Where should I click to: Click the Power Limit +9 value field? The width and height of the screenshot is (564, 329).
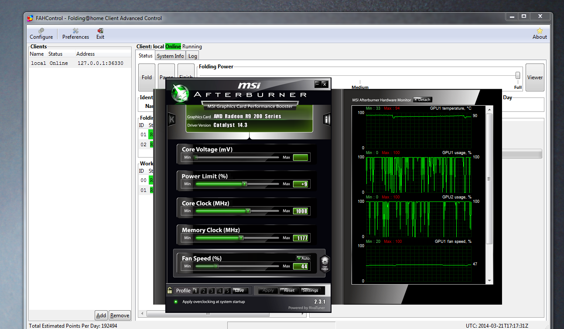pos(301,184)
